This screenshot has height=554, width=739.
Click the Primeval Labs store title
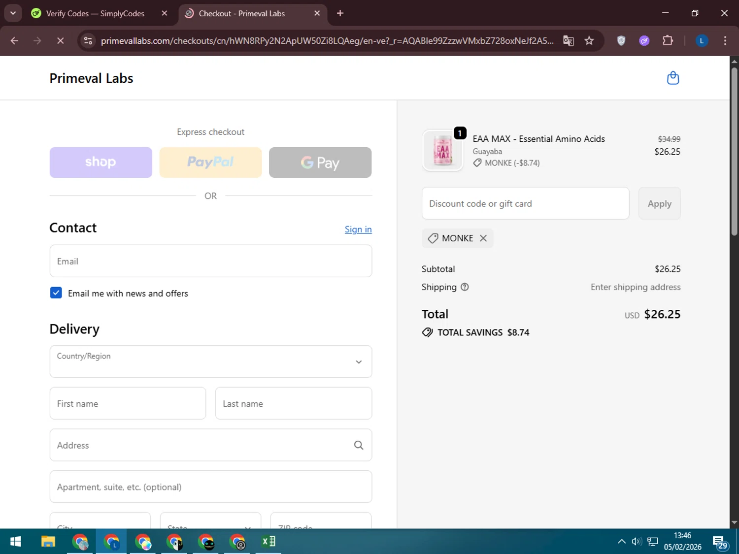point(91,78)
